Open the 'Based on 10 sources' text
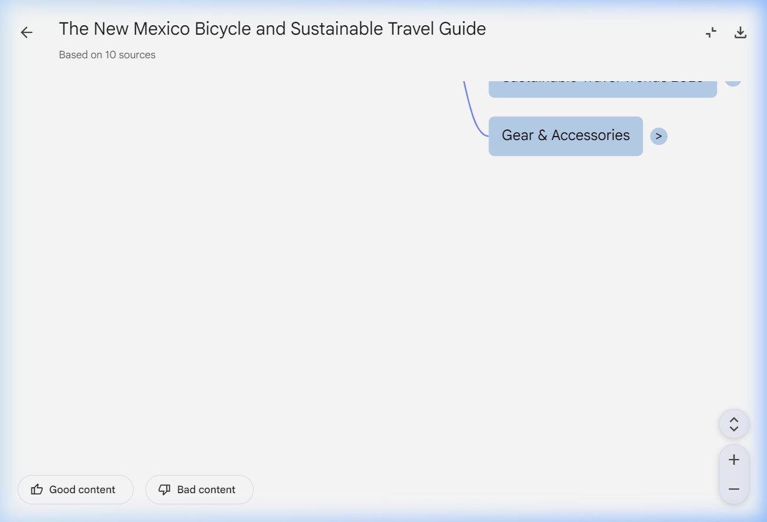 point(107,55)
